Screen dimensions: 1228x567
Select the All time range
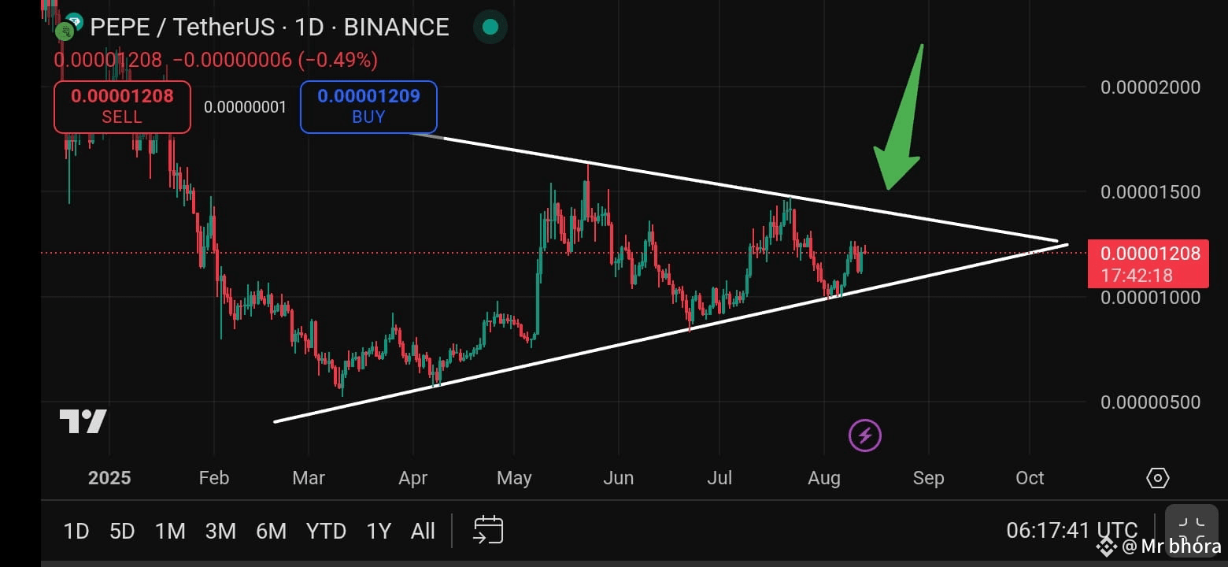coord(423,532)
